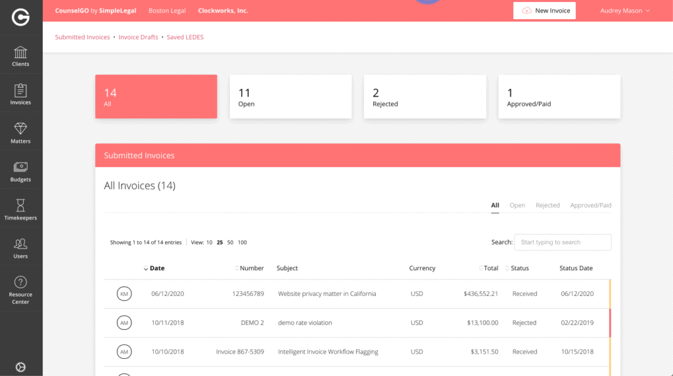The height and width of the screenshot is (376, 673).
Task: Sort invoices by Date column
Action: pos(156,268)
